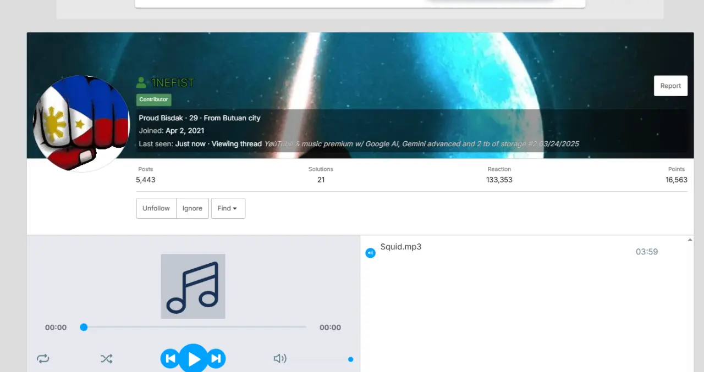Image resolution: width=704 pixels, height=372 pixels.
Task: Click the music note album artwork
Action: tap(193, 286)
